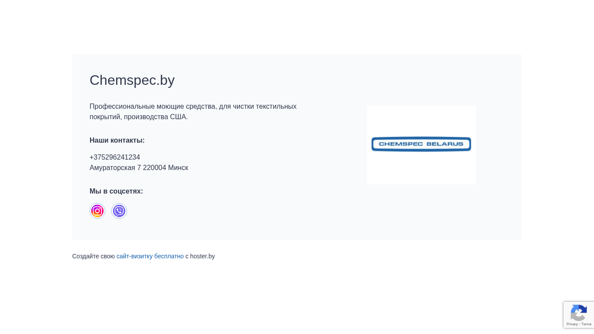Click the word 'покрытий' in description
This screenshot has height=334, width=594.
coord(104,117)
